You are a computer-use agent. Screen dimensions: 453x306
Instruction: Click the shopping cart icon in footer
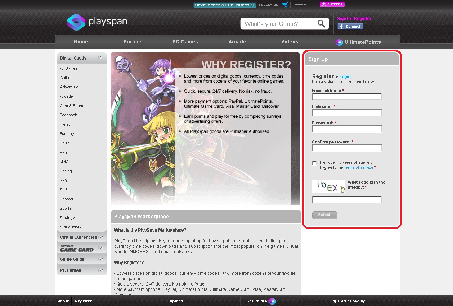(x=334, y=301)
